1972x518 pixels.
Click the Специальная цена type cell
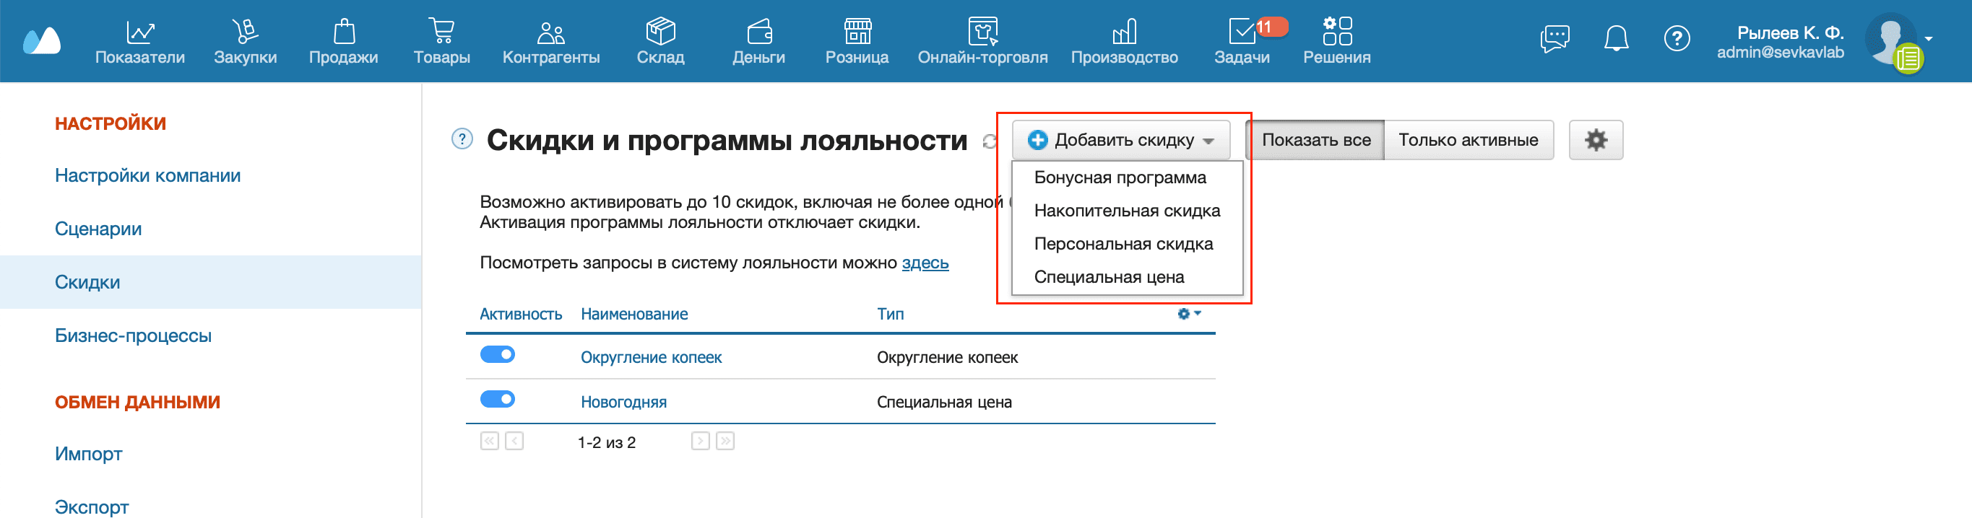tap(944, 402)
